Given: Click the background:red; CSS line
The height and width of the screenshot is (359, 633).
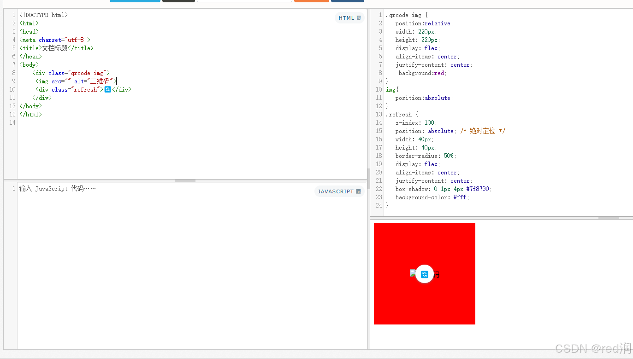Looking at the screenshot, I should (x=423, y=73).
